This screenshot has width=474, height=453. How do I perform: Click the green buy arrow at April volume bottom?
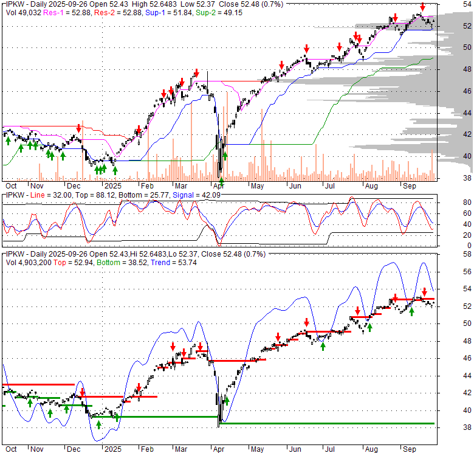221,181
